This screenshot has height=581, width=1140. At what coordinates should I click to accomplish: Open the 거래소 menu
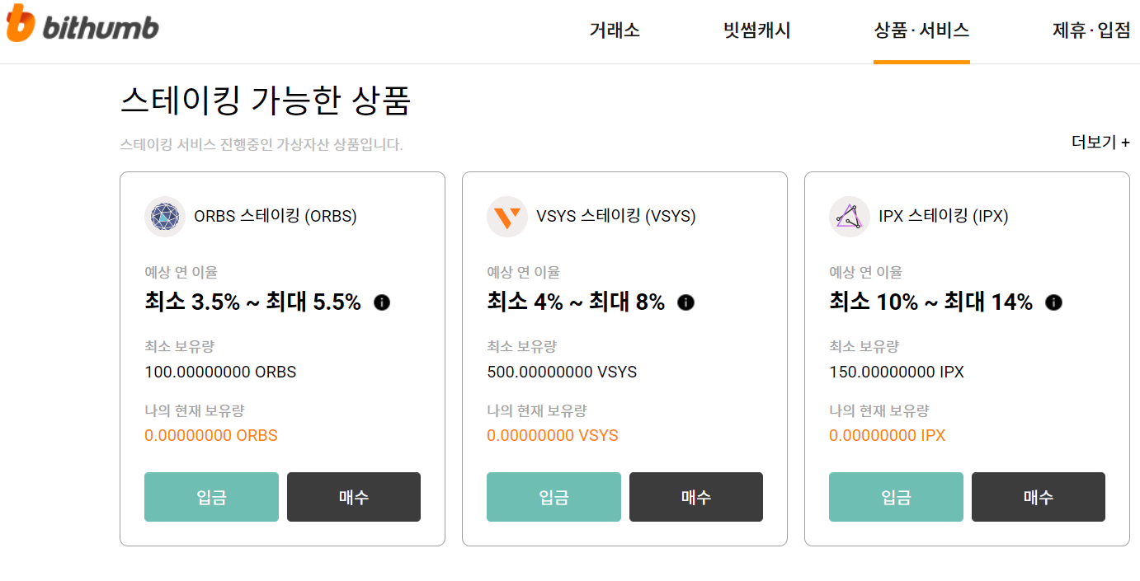615,31
